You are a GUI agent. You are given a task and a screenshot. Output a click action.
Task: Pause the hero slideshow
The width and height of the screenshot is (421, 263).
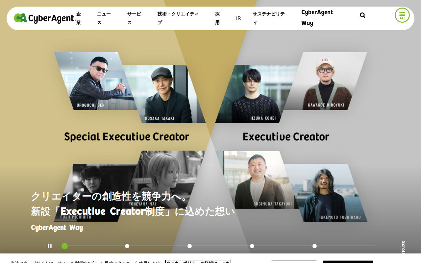50,246
